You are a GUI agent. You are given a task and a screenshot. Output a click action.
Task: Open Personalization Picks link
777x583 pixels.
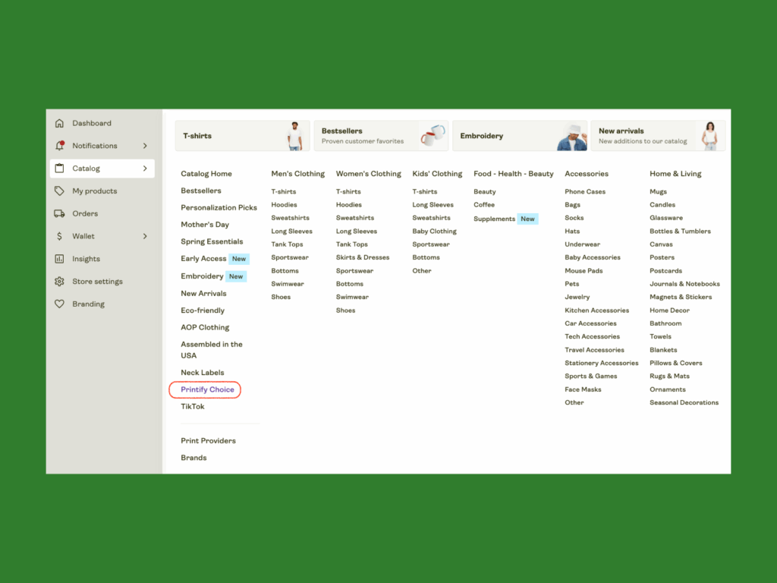[219, 208]
